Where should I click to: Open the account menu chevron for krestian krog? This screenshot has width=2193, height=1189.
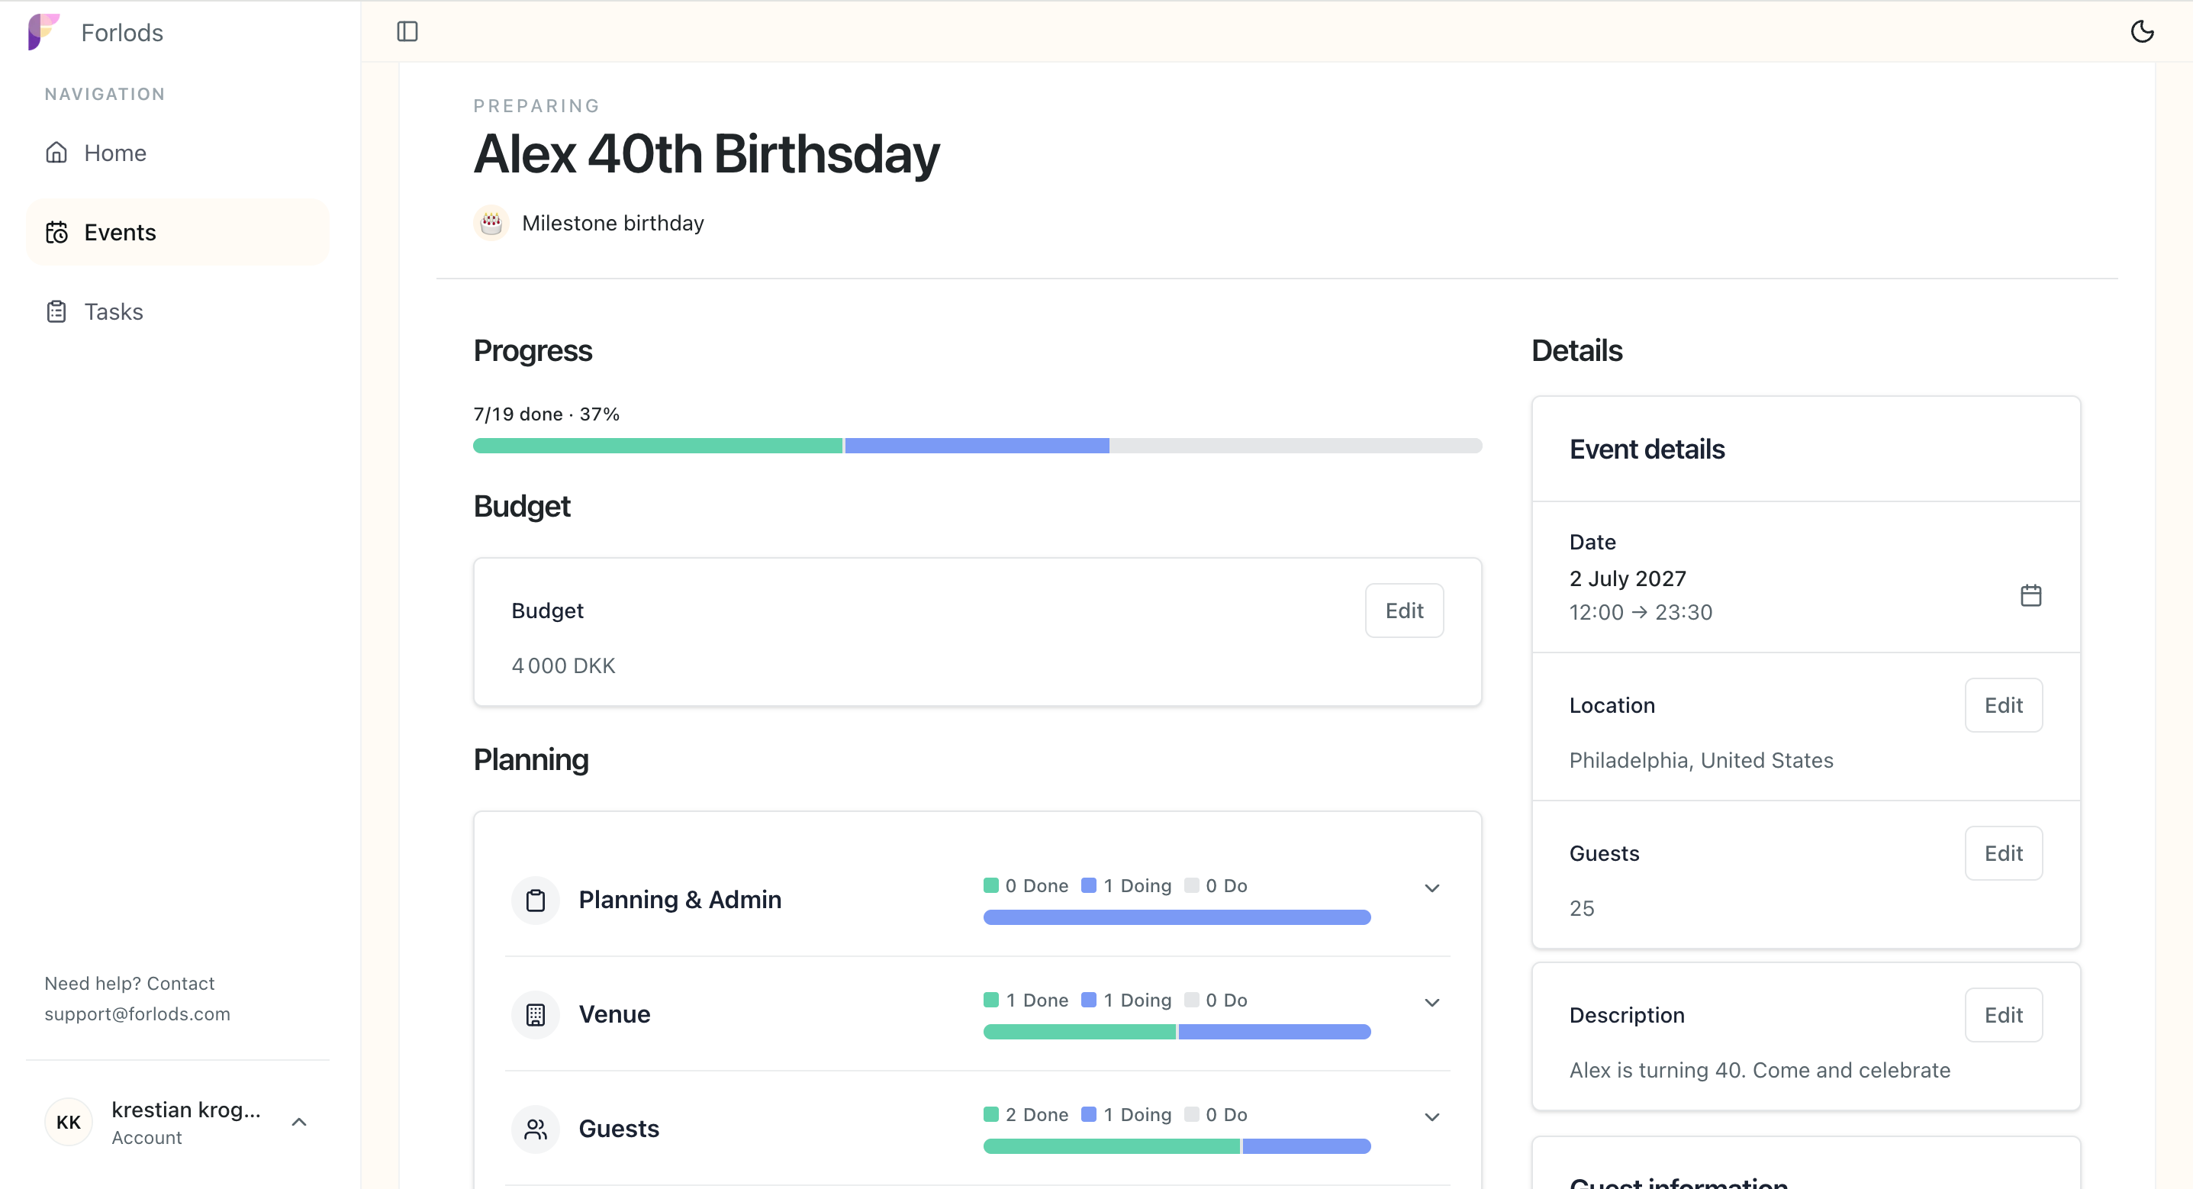[x=299, y=1122]
